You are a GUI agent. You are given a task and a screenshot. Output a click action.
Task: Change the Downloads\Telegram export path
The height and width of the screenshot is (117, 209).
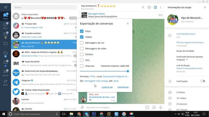(x=116, y=76)
